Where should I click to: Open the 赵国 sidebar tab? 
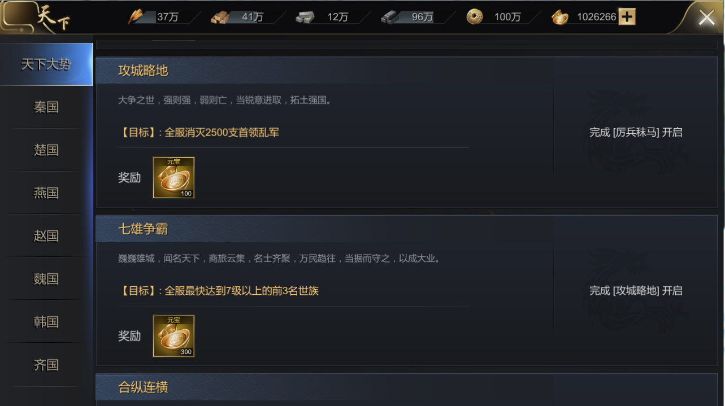click(x=46, y=236)
